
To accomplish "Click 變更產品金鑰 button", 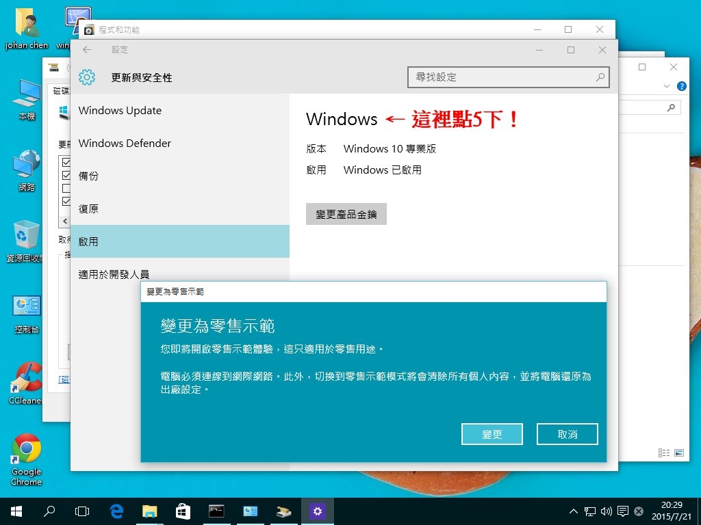I will (x=346, y=214).
